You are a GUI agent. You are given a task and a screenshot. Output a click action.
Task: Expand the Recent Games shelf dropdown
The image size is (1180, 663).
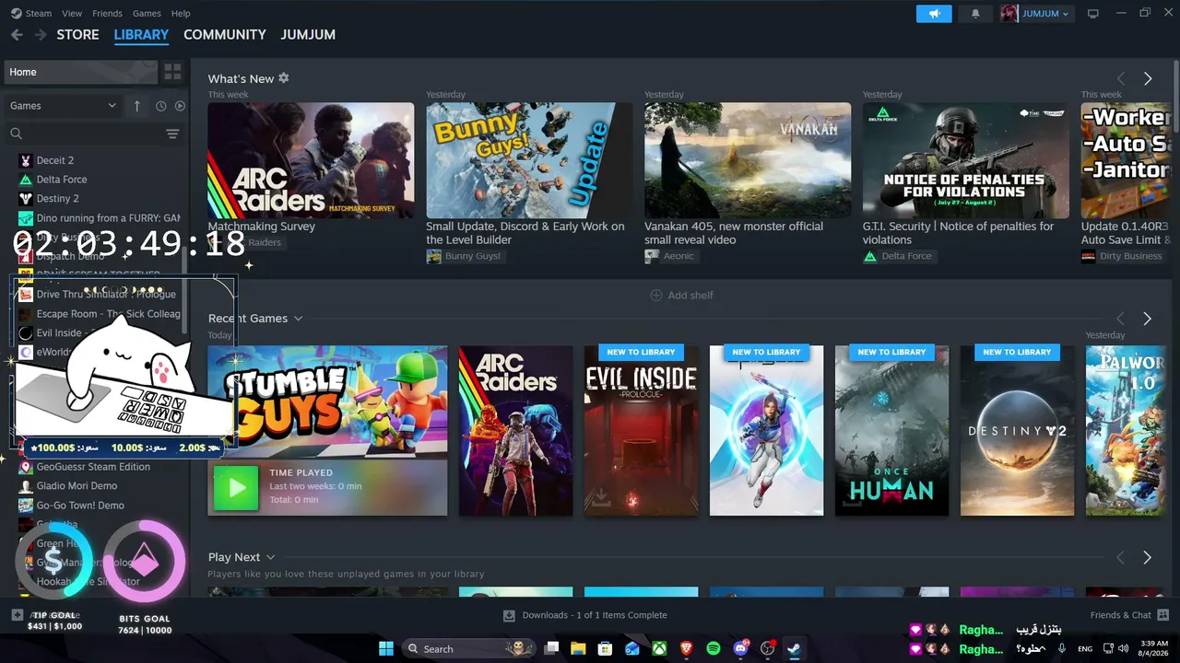coord(298,319)
